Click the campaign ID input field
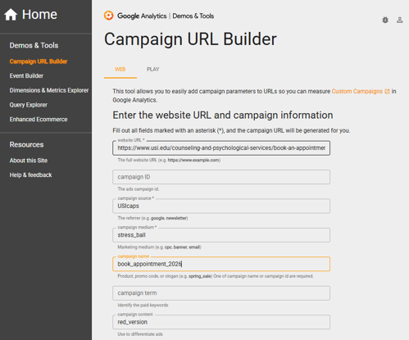Screen dimensions: 409x340 pyautogui.click(x=221, y=177)
